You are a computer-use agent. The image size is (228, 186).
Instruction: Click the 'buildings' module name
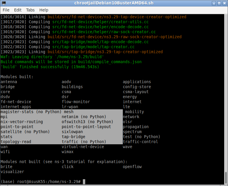(72, 87)
